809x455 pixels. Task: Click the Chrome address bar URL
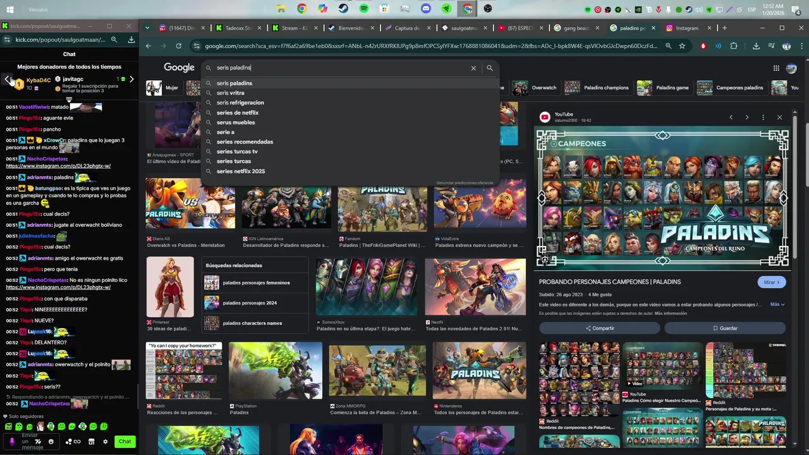(431, 46)
